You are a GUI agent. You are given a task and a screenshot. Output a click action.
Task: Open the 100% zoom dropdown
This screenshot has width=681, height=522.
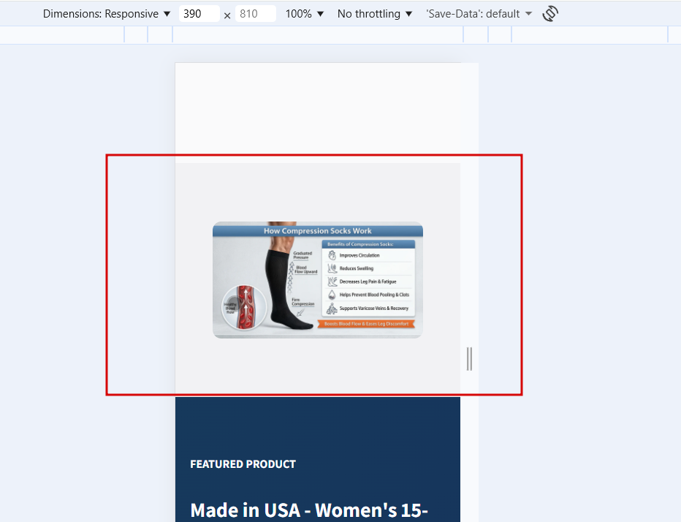(305, 14)
